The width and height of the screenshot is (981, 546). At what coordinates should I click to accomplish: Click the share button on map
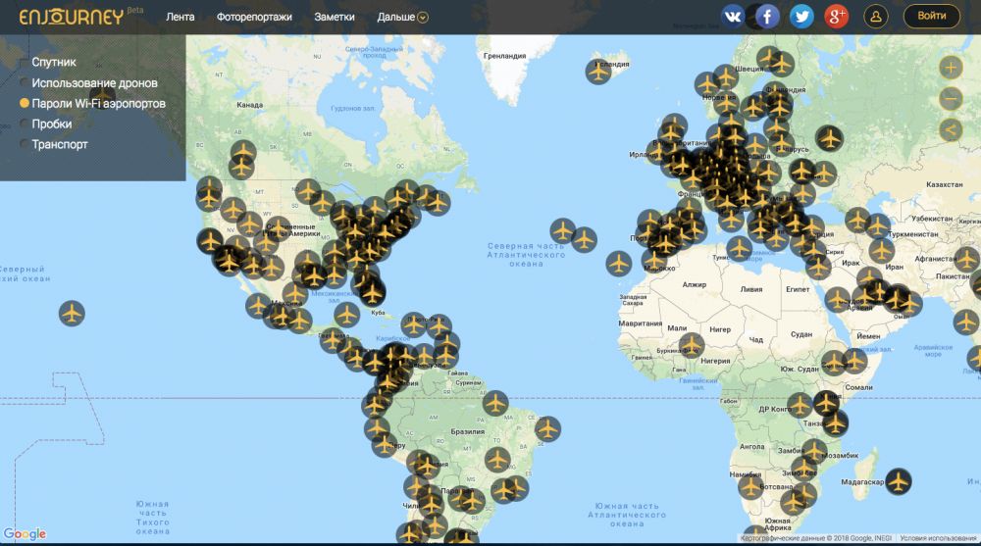pos(951,129)
